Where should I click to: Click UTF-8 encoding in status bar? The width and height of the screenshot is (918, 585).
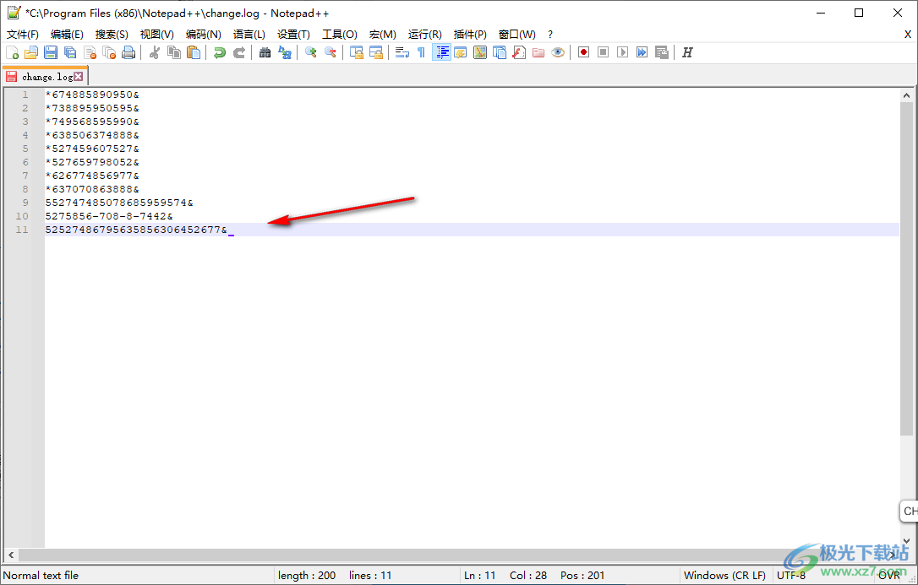[x=791, y=576]
